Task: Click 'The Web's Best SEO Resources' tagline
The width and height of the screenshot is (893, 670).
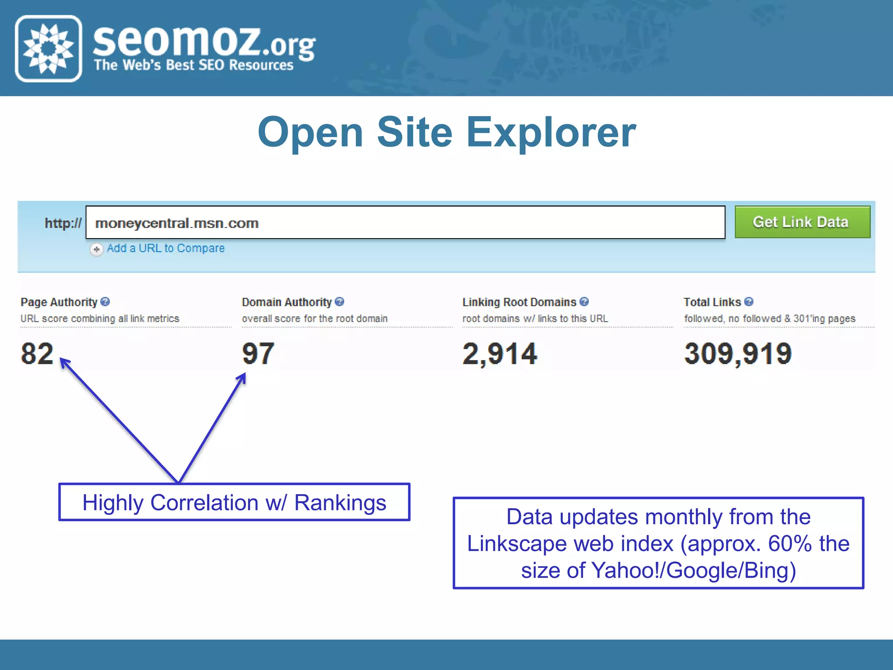Action: coord(194,65)
